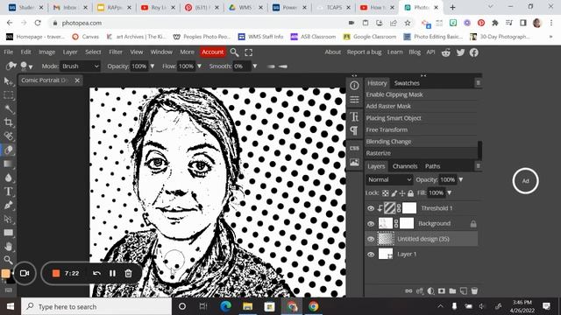Add raster mask icon in Layers footer
This screenshot has height=315, width=561.
442,290
